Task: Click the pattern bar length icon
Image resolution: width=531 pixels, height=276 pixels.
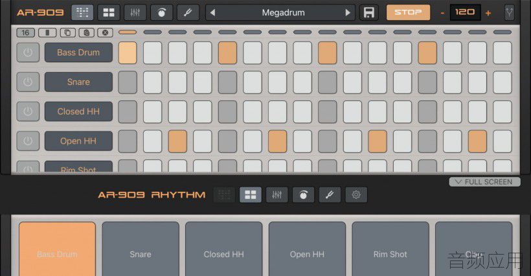Action: (x=47, y=33)
